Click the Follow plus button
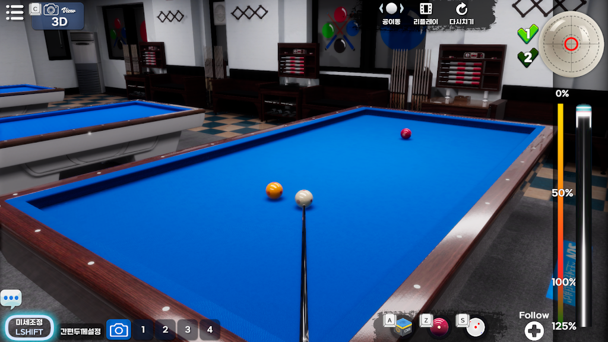The height and width of the screenshot is (342, 608). (534, 331)
